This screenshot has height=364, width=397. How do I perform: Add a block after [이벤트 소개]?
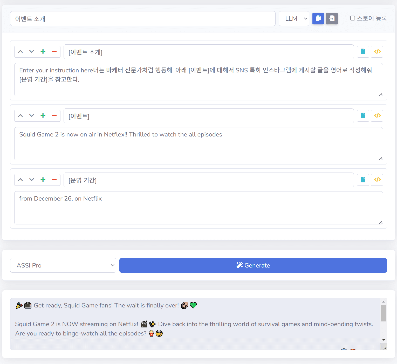tap(43, 52)
